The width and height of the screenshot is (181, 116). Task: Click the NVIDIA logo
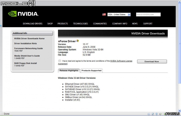tap(23, 14)
